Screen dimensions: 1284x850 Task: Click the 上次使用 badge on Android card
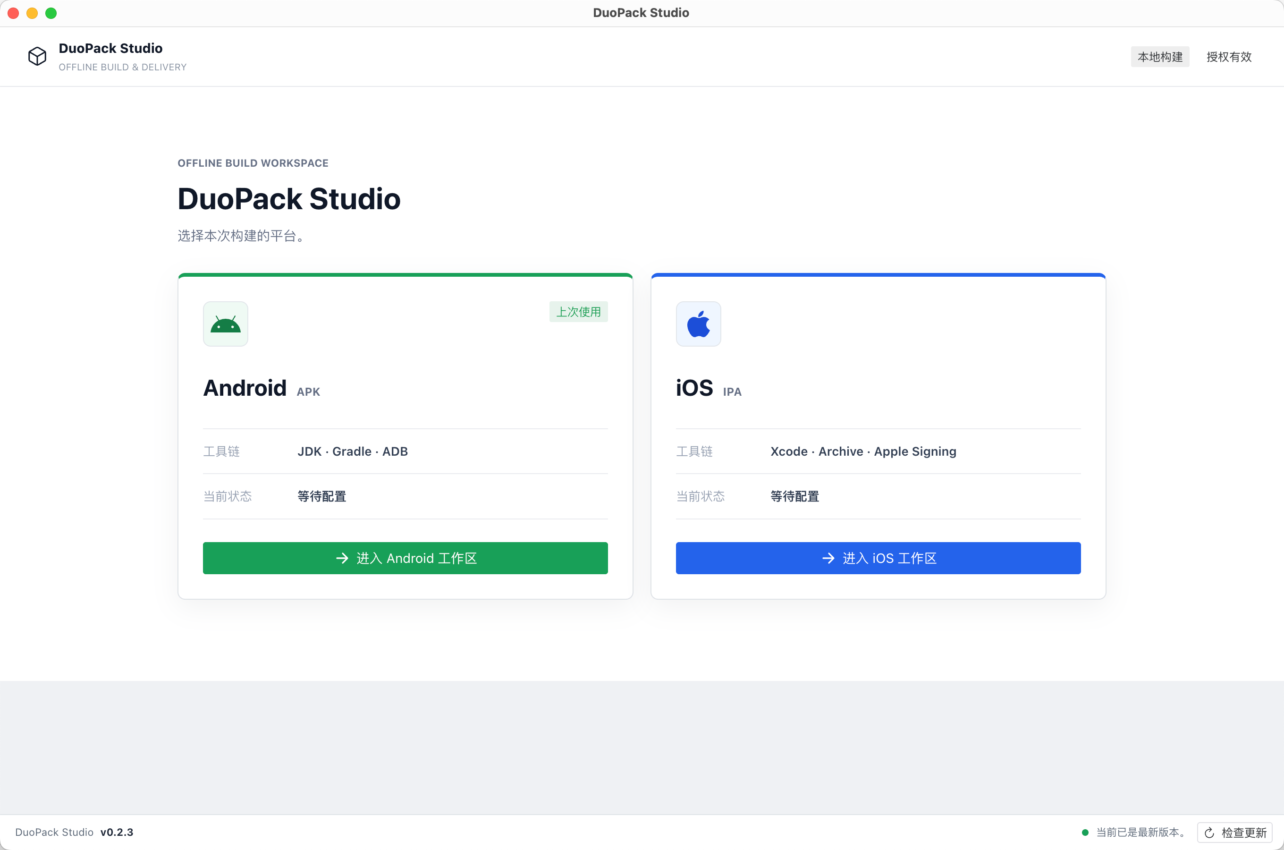(x=579, y=312)
